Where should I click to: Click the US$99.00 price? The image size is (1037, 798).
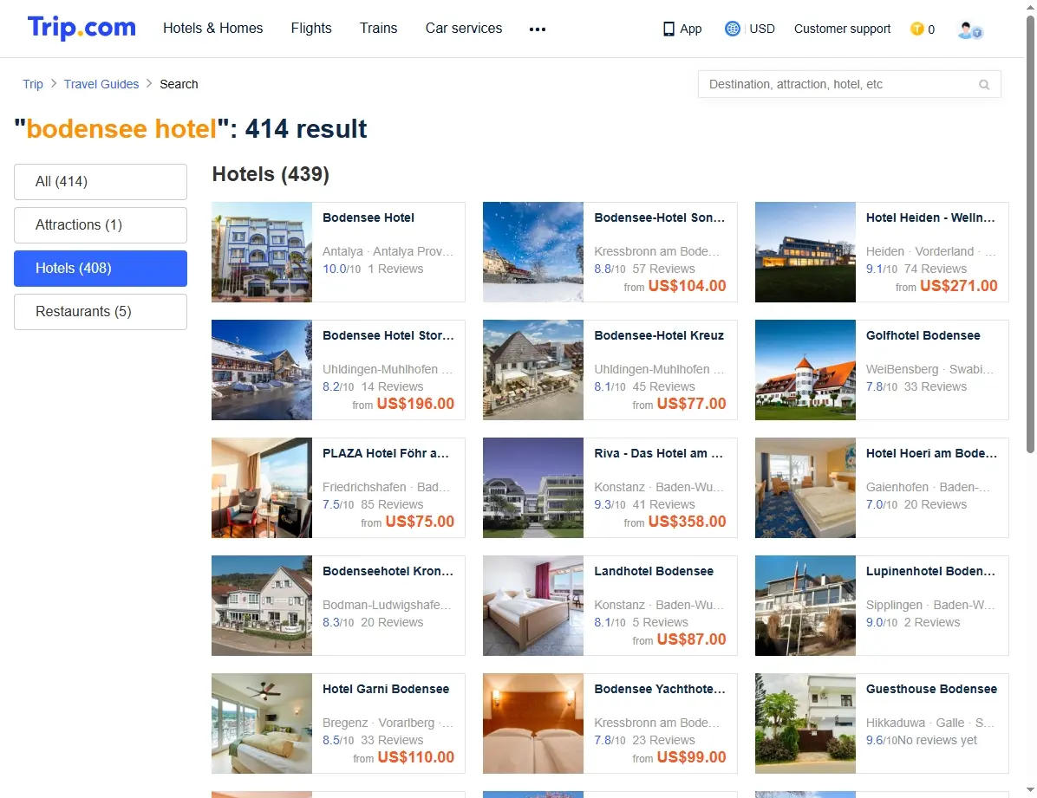pyautogui.click(x=691, y=756)
